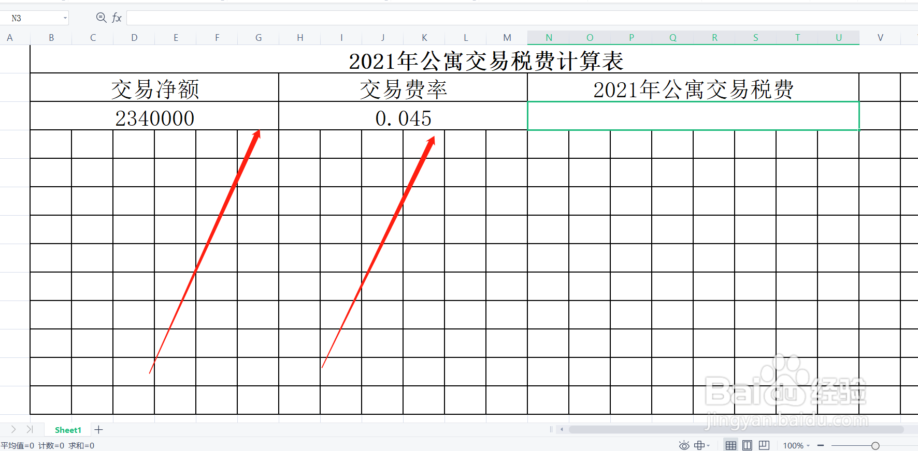The image size is (918, 451).
Task: Click the zoom out minus button
Action: 821,445
